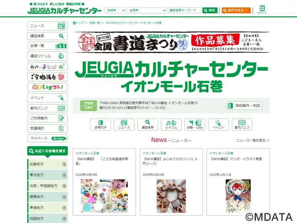Click the 体験・1day icon button
Viewport: 297px width, 223px height.
195,125
